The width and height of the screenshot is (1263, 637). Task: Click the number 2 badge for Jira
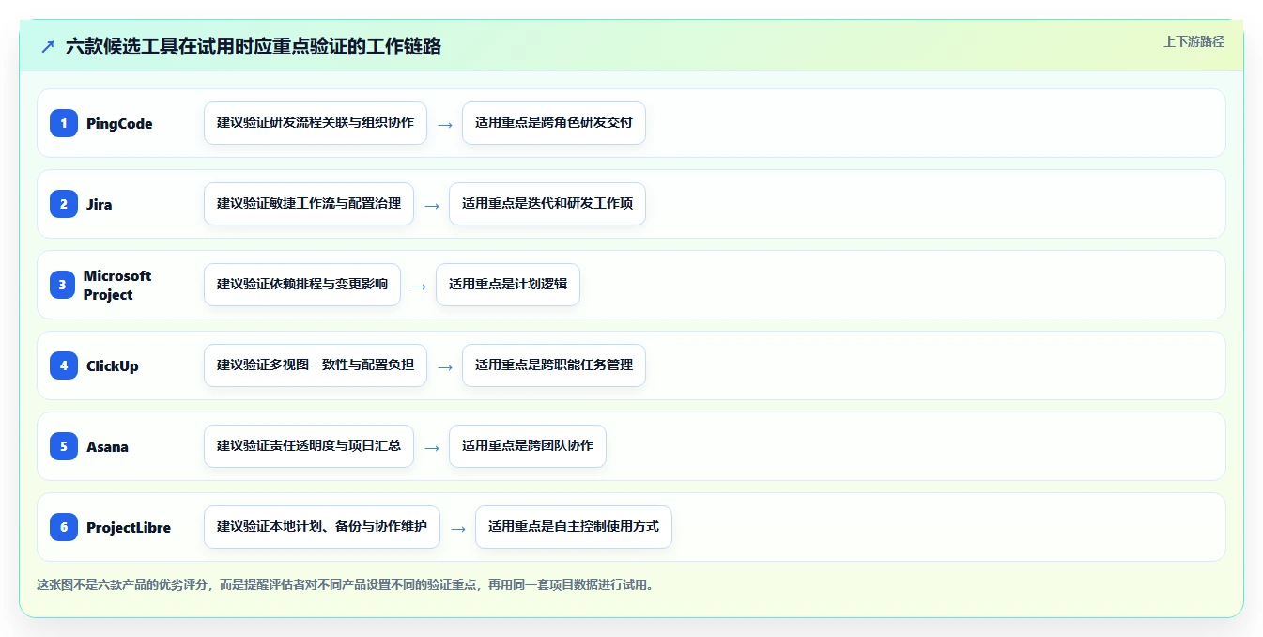64,204
